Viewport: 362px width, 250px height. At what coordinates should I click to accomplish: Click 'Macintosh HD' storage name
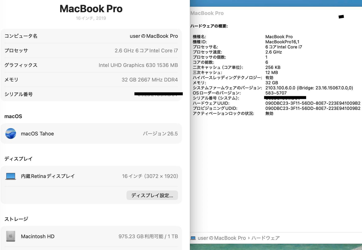(38, 236)
